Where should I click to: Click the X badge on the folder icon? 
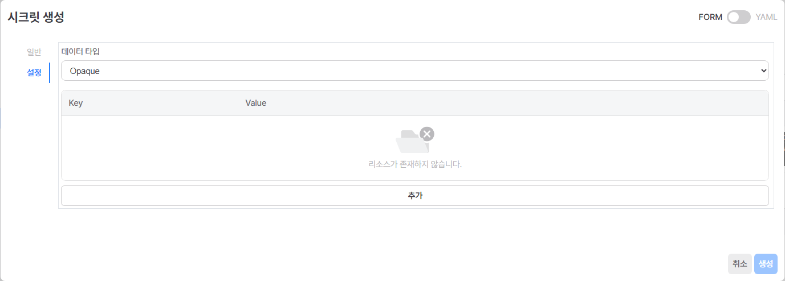click(x=427, y=134)
